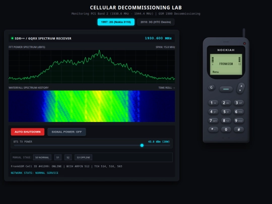The image size is (272, 204).
Task: Click the BTS TX Power slider handle
Action: (142, 146)
